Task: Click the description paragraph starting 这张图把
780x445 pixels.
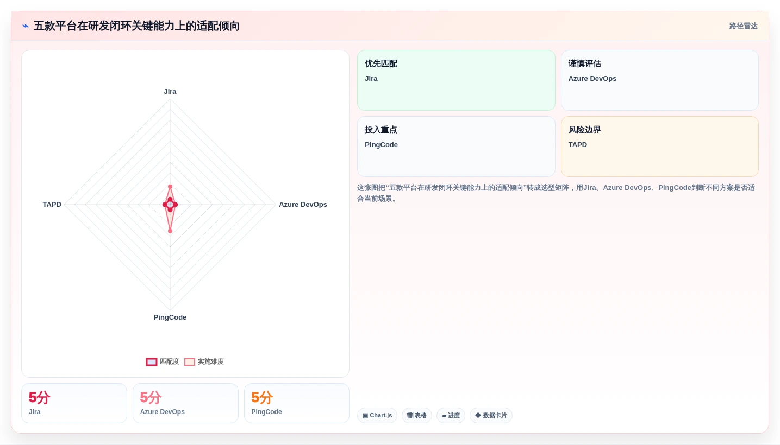Action: [x=556, y=193]
